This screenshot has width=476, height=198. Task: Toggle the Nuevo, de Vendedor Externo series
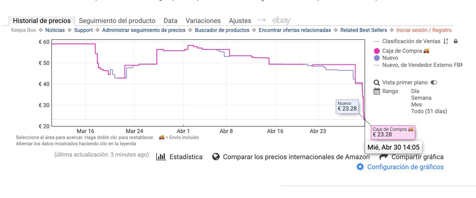(422, 65)
